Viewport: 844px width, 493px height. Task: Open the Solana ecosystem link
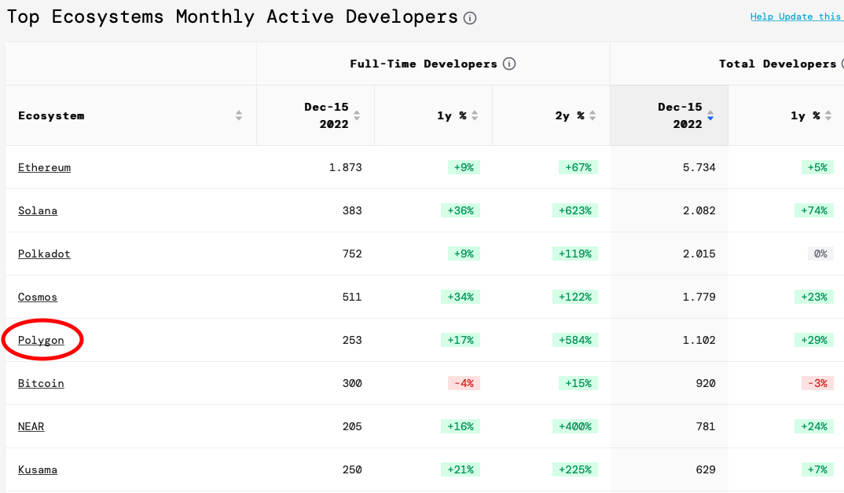(x=38, y=210)
